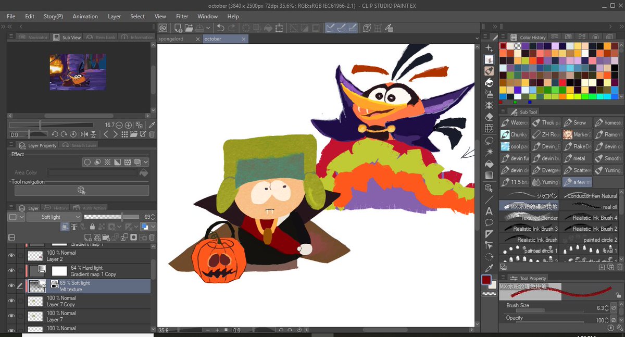Click the Undo arrow in the command bar
The image size is (625, 337).
[x=220, y=28]
